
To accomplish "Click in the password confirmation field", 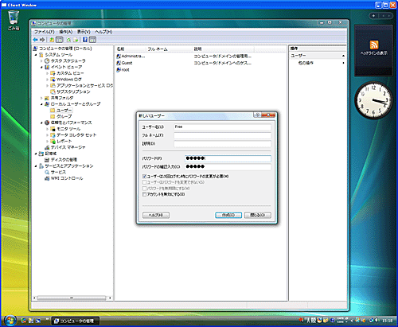I will 228,166.
